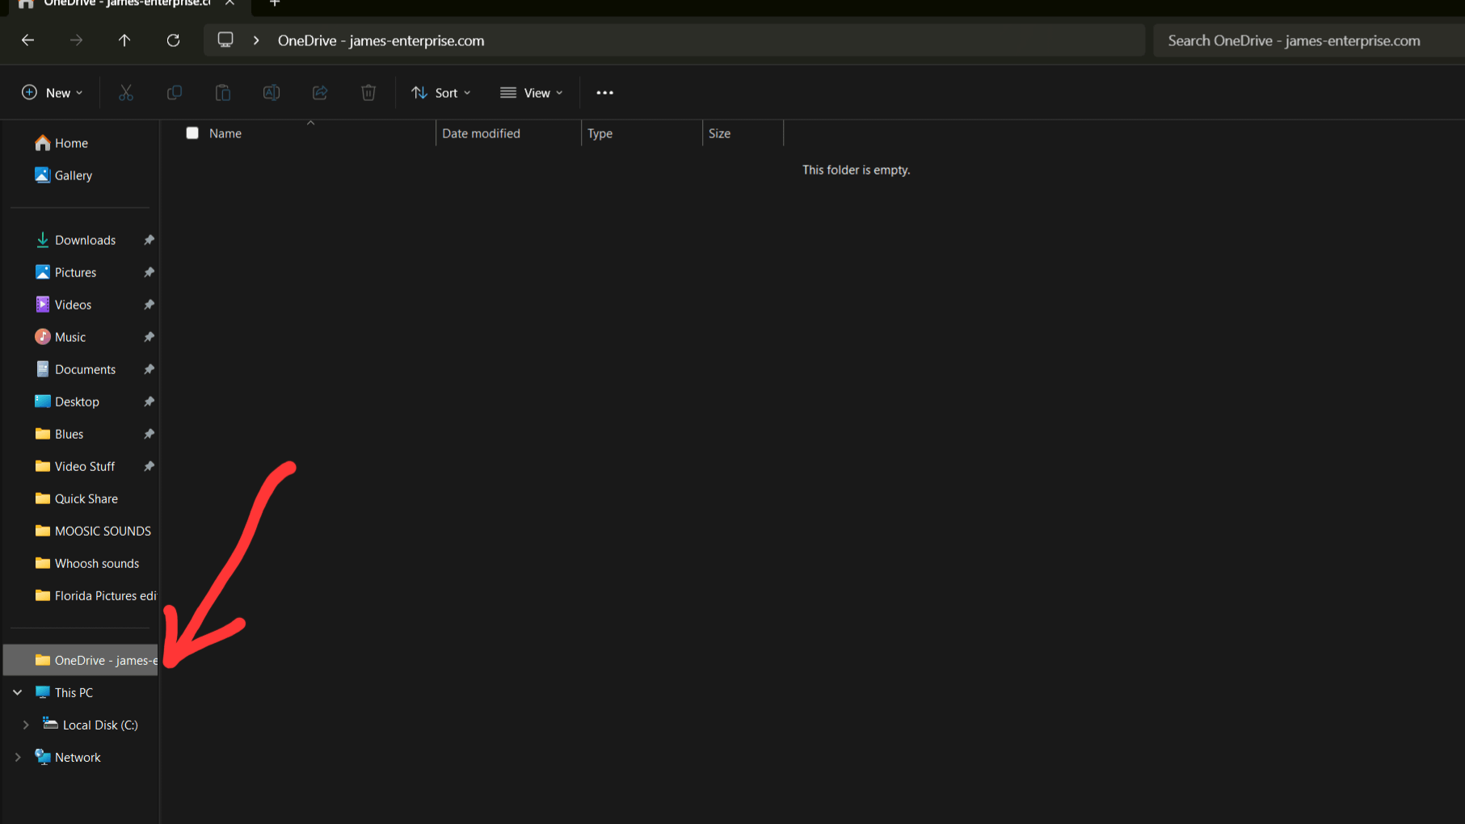Click the Rename icon in toolbar
Viewport: 1465px width, 824px height.
point(272,93)
